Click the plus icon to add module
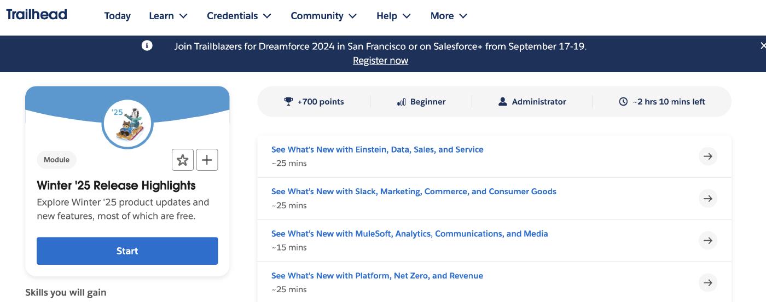Viewport: 766px width, 302px height. click(x=207, y=160)
